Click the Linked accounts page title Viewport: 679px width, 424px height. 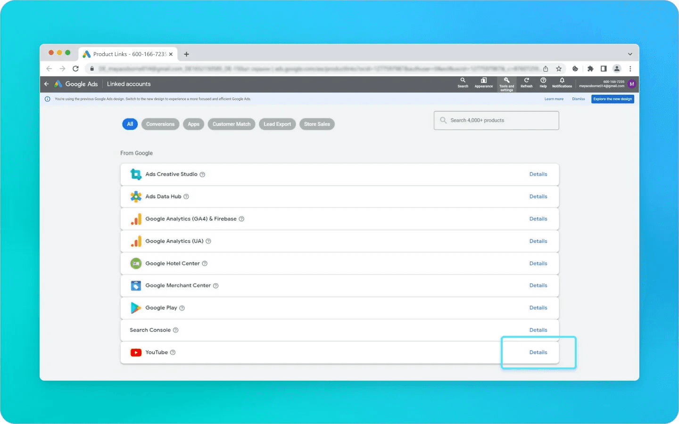pos(129,84)
